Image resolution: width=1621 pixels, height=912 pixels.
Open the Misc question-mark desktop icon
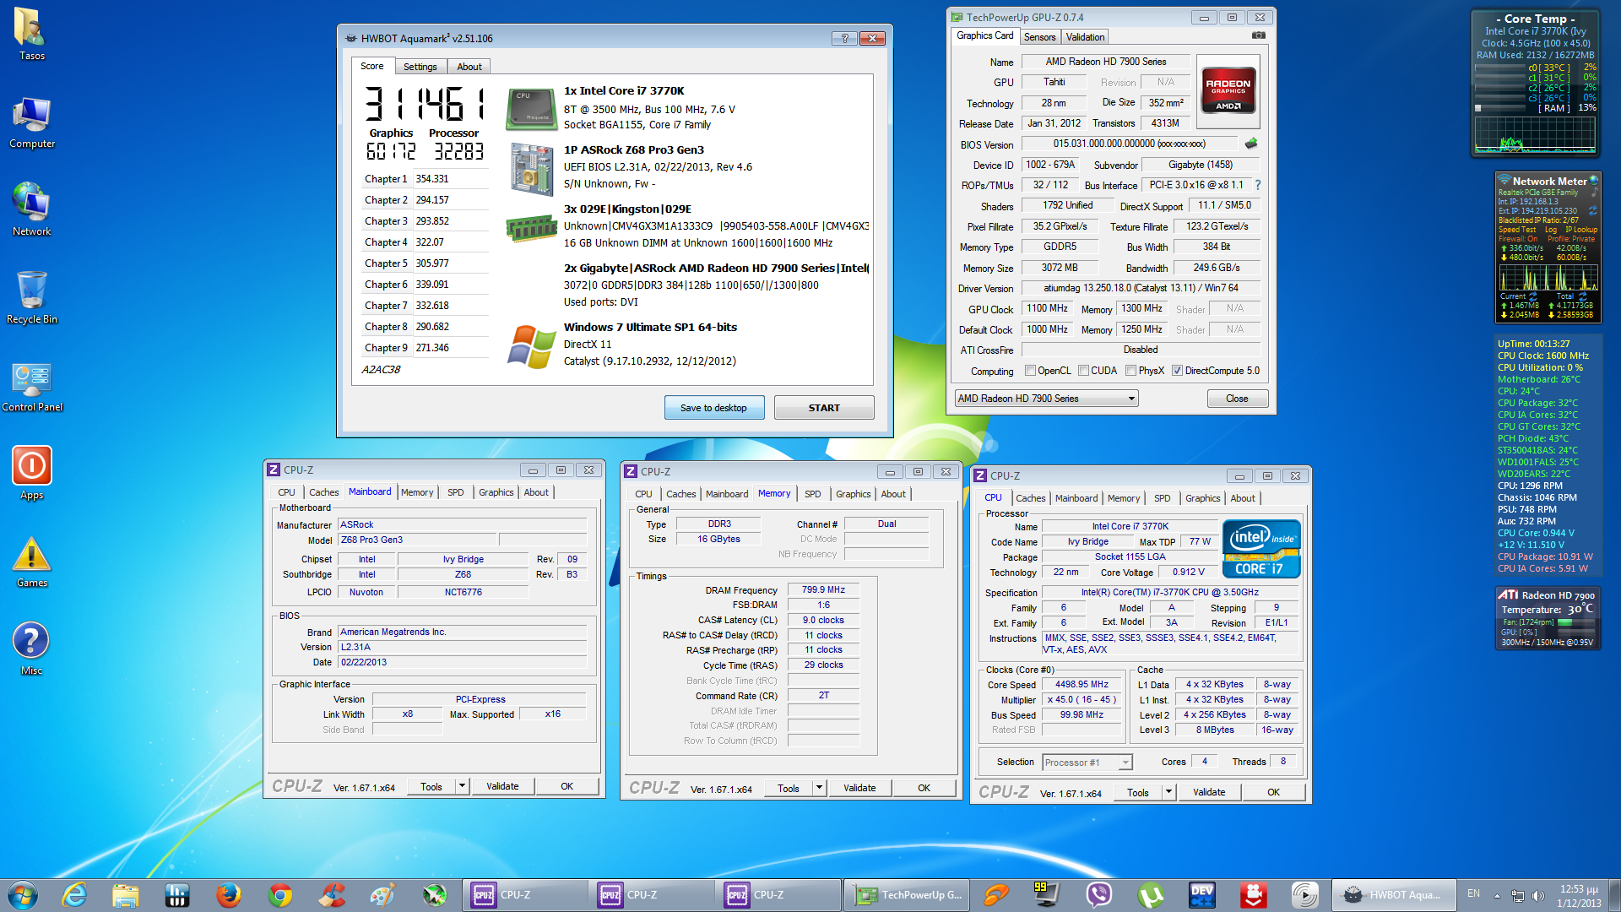[x=31, y=649]
